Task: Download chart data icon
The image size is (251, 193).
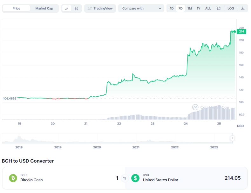Action: pyautogui.click(x=243, y=9)
